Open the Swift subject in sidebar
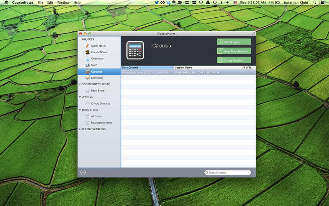 click(x=94, y=65)
